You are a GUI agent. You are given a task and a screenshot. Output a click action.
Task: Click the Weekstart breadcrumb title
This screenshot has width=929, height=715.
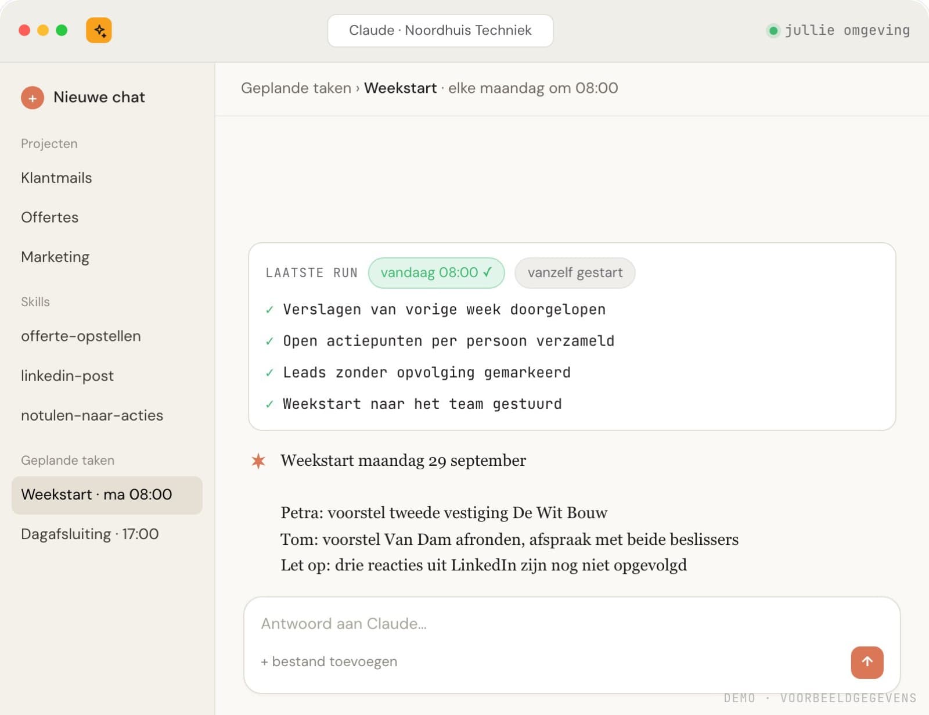point(400,88)
